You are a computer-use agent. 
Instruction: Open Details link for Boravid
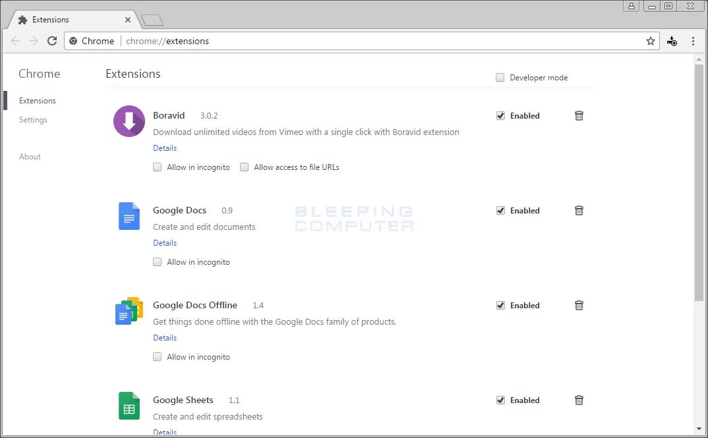[x=165, y=148]
